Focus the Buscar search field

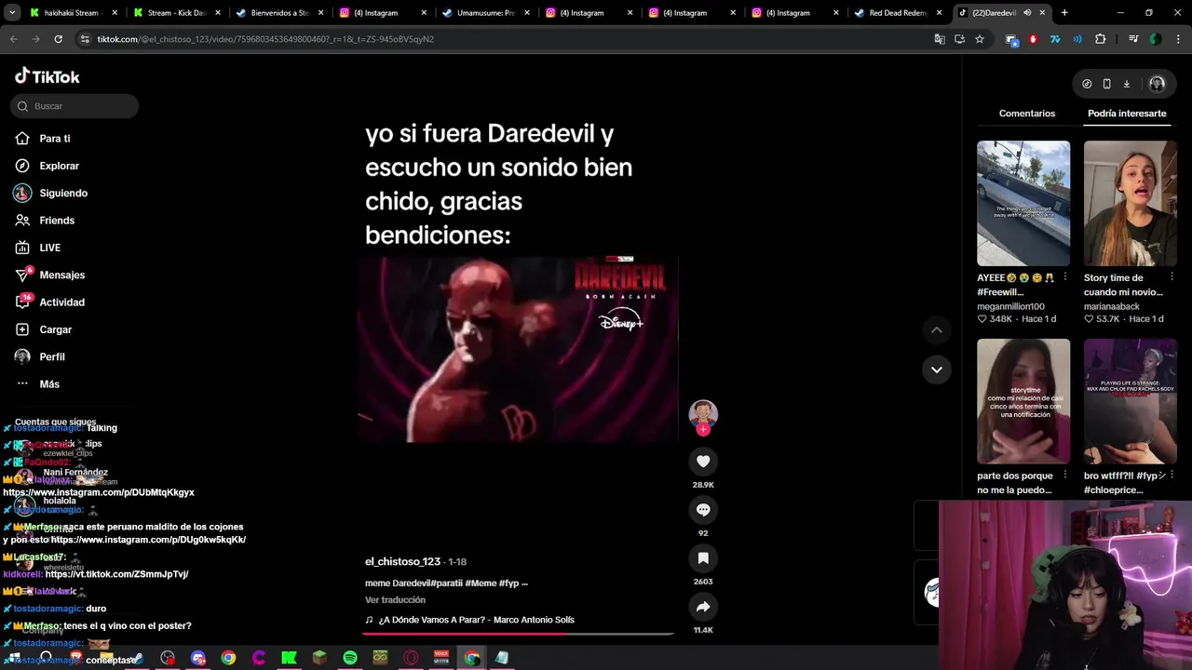74,106
